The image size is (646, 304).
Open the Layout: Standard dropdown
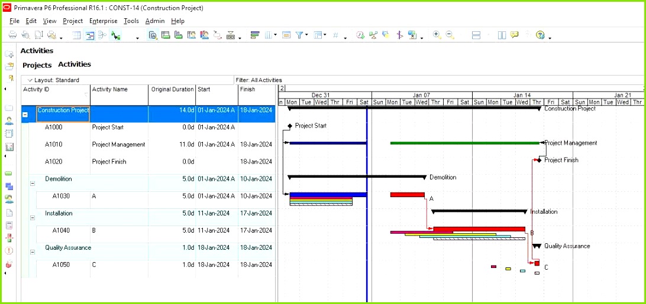53,80
